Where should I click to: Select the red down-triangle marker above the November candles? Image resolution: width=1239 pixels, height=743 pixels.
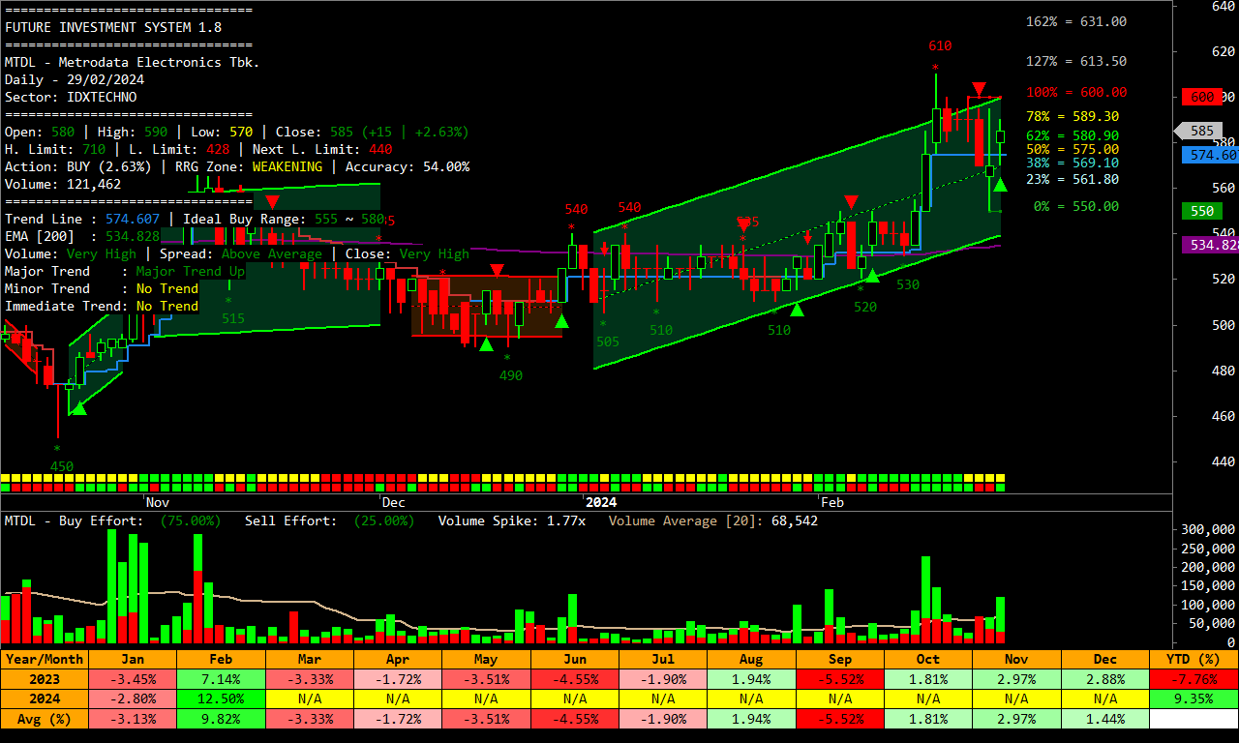coord(272,201)
